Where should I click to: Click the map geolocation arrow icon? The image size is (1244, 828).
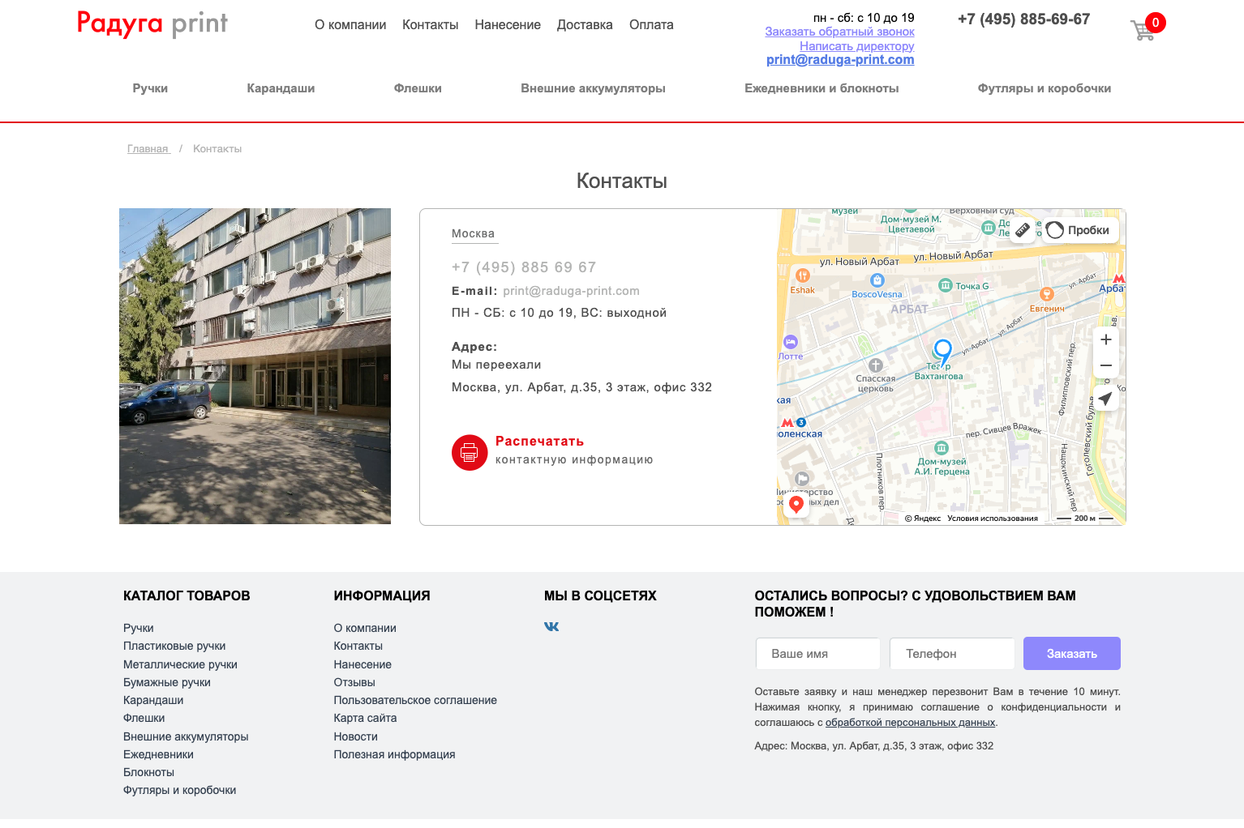coord(1105,398)
